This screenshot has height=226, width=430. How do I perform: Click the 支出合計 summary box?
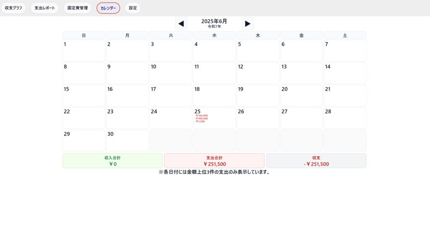coord(215,161)
